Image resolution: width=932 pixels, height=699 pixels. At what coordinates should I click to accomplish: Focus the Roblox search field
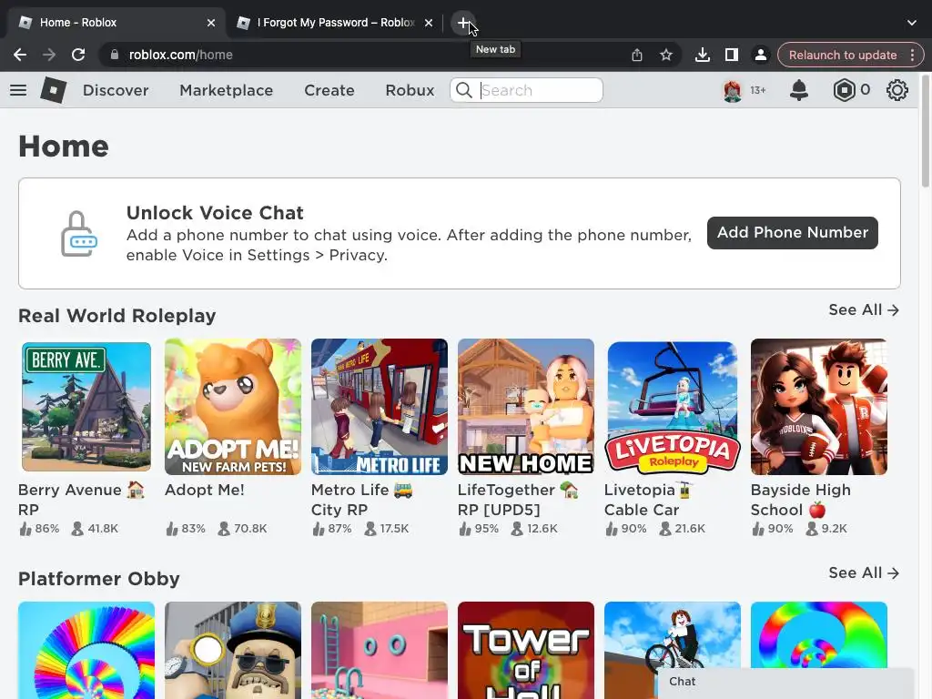point(527,90)
